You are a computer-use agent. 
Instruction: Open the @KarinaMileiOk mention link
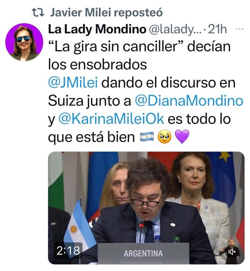point(111,119)
